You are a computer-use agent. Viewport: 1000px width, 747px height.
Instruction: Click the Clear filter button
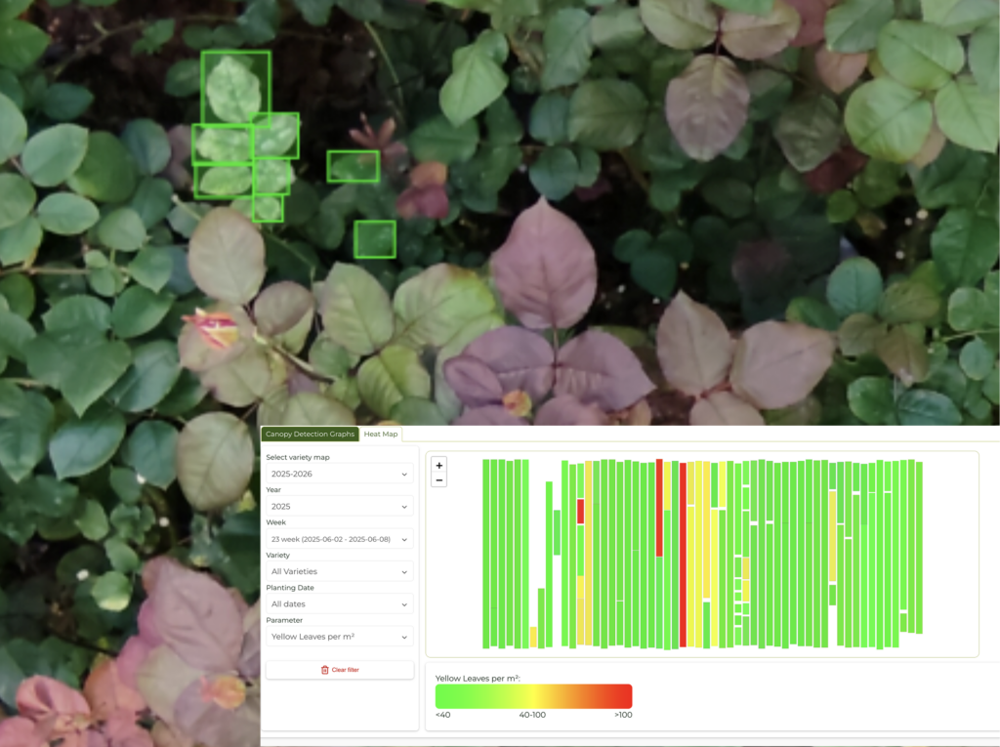[x=340, y=670]
